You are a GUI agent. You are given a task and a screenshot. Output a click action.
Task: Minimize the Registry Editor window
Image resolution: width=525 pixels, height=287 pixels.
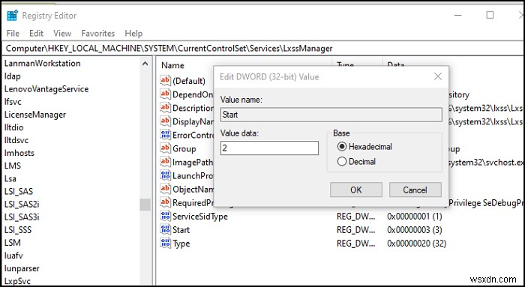click(x=457, y=15)
